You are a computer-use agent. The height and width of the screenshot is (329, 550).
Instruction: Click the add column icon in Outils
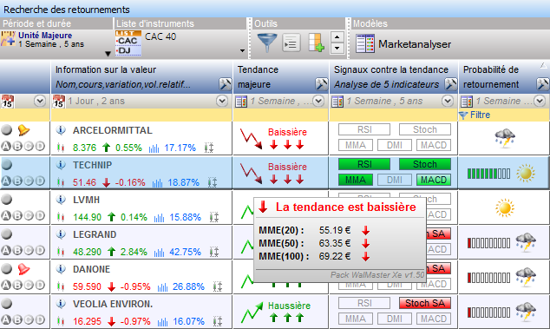click(x=316, y=43)
